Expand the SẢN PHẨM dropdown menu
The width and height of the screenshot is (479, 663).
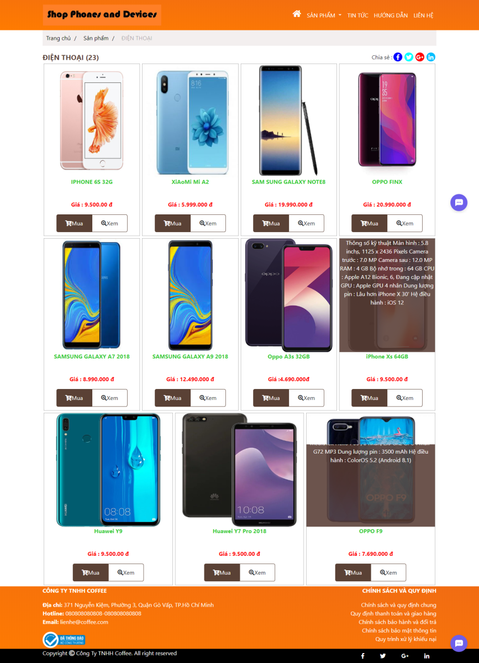(x=324, y=15)
